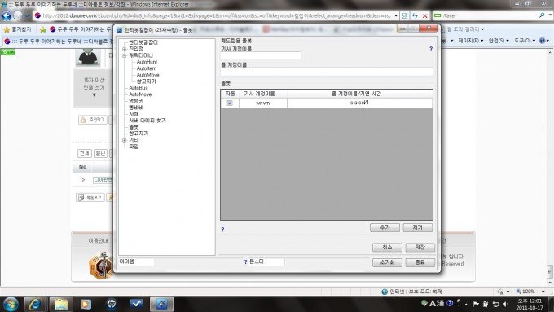
Task: Open the 페이지(P) command bar dropdown
Action: [471, 41]
